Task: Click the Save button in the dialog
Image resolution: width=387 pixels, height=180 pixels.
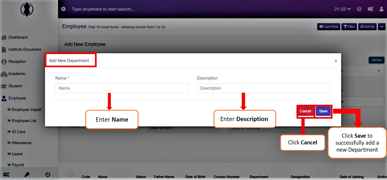Action: tap(323, 111)
